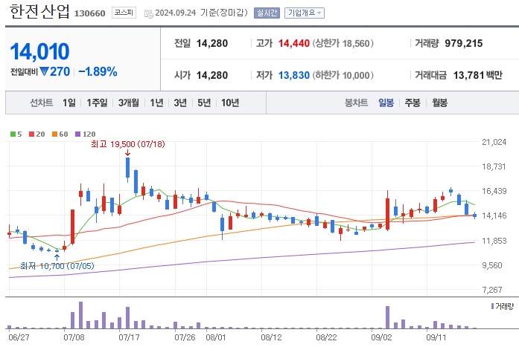Click the 7,267 price axis label
This screenshot has width=519, height=347.
(492, 290)
